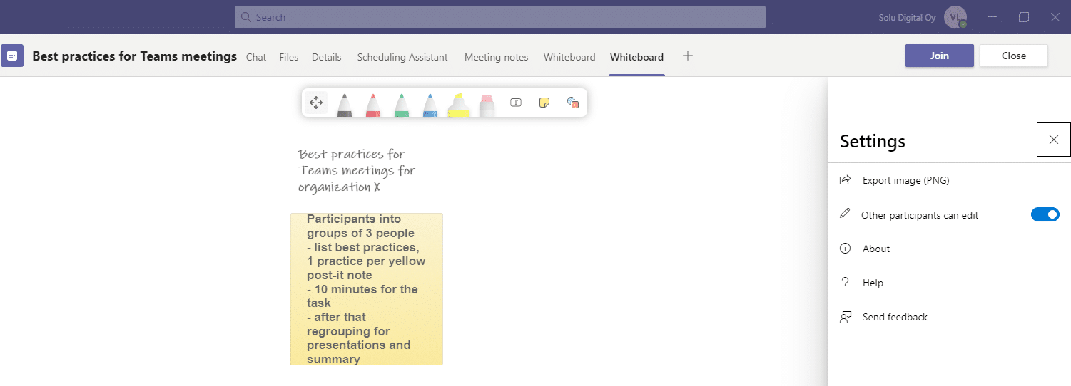Add a text box to whiteboard
The height and width of the screenshot is (386, 1071).
point(516,103)
